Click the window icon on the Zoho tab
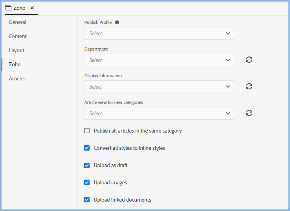This screenshot has width=290, height=211. (x=8, y=8)
